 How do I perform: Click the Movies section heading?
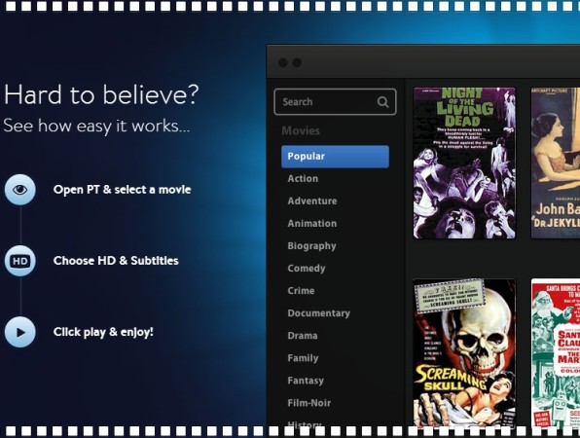pos(301,130)
